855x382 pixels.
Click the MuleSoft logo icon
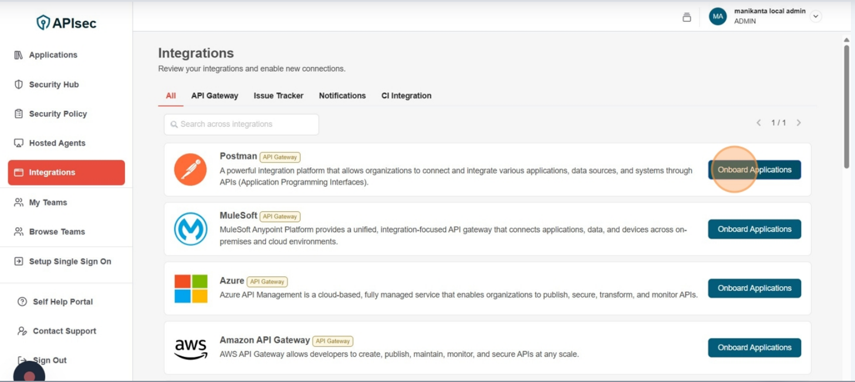(191, 229)
